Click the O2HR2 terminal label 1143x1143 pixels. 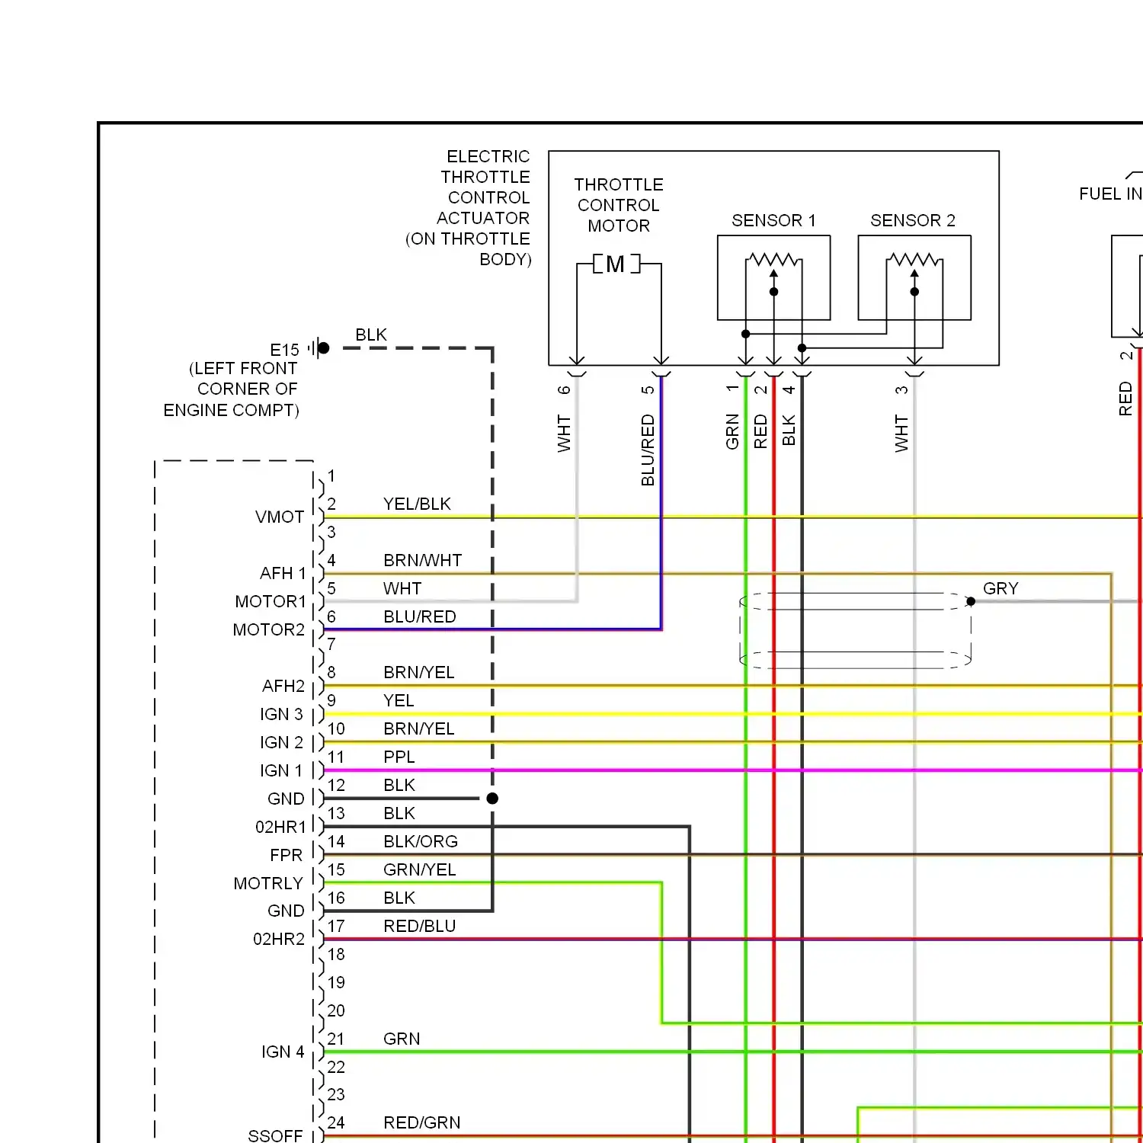tap(279, 939)
